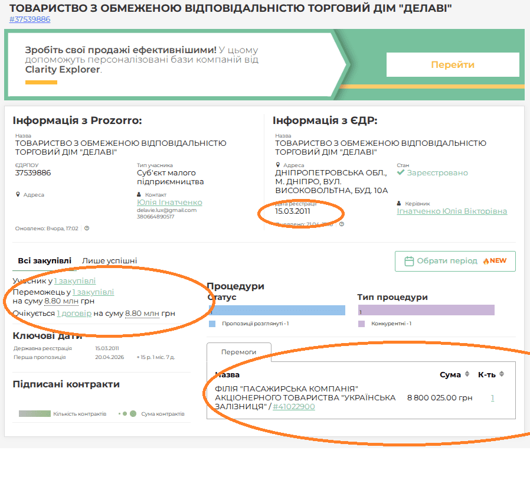
Task: Click the К-ть column sort arrows
Action: [x=502, y=374]
